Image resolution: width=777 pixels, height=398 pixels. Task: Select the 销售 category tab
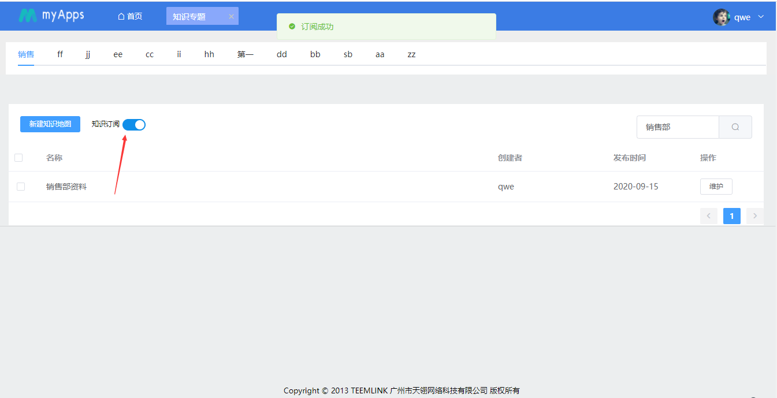26,54
